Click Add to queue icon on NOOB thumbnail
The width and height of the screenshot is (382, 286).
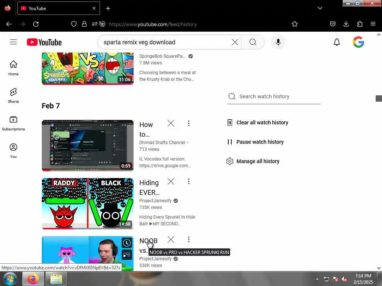pos(127,255)
